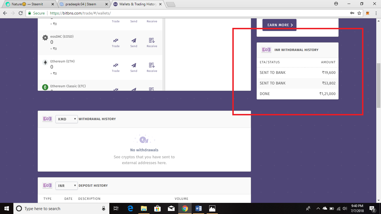This screenshot has width=381, height=214.
Task: Open the volume control in system tray
Action: [345, 208]
